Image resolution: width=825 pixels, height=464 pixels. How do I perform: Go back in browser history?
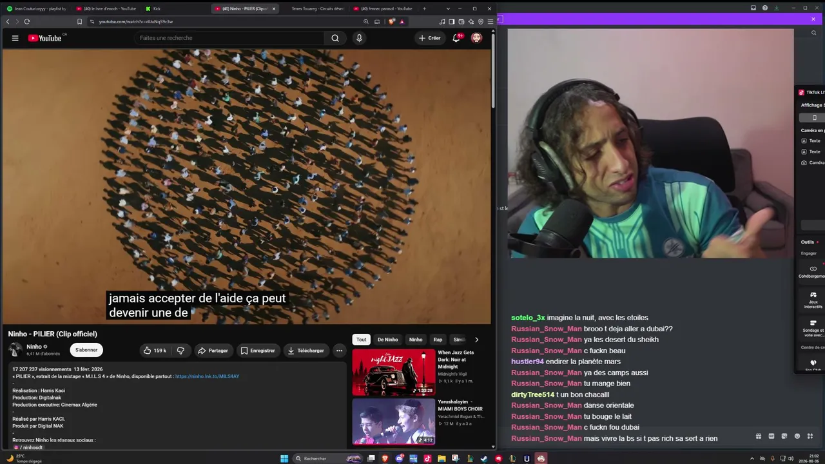click(x=8, y=21)
